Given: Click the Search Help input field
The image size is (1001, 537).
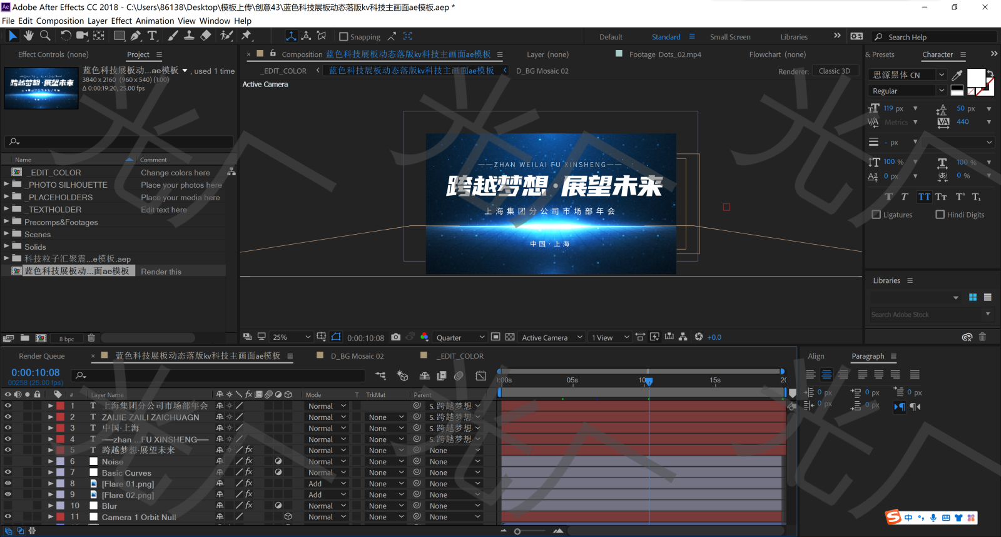Looking at the screenshot, I should (938, 37).
